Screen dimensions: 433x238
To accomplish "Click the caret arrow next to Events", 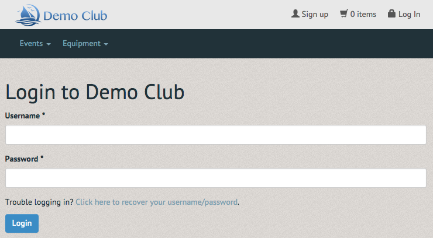I will coord(49,44).
